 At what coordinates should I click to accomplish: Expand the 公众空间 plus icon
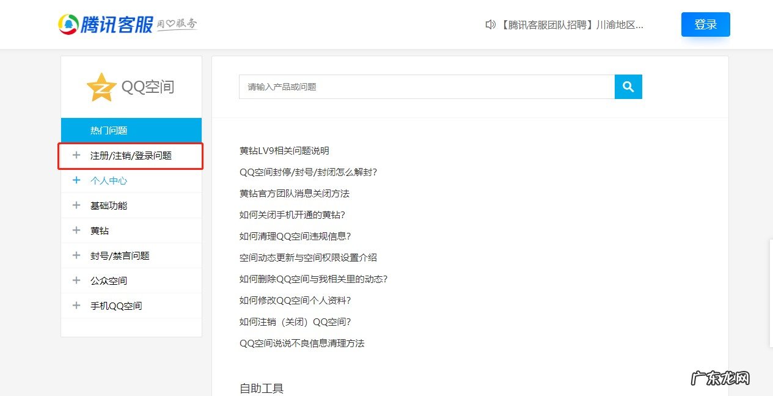[x=76, y=280]
